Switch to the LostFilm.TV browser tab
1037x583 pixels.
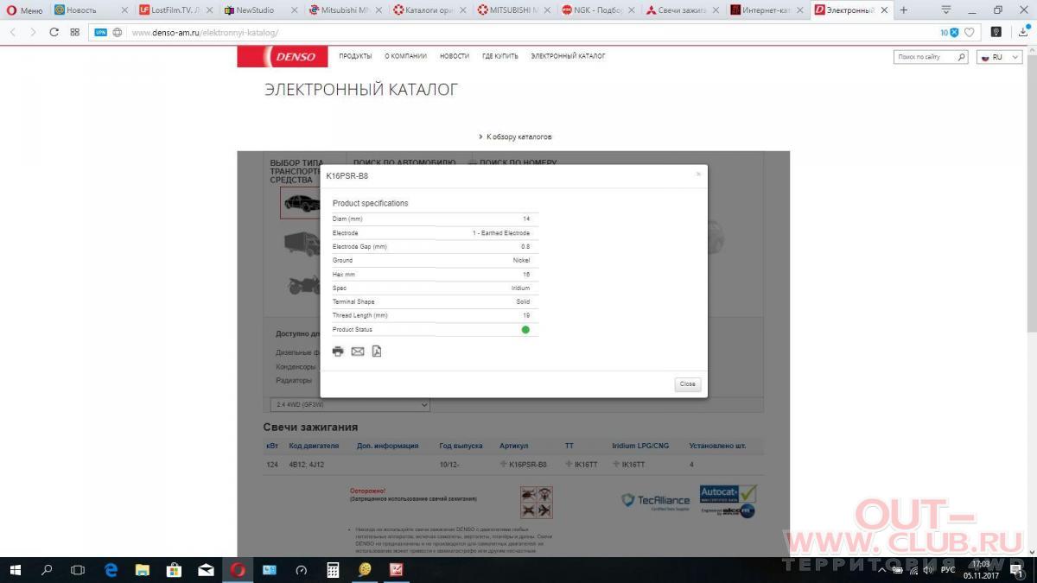click(175, 10)
